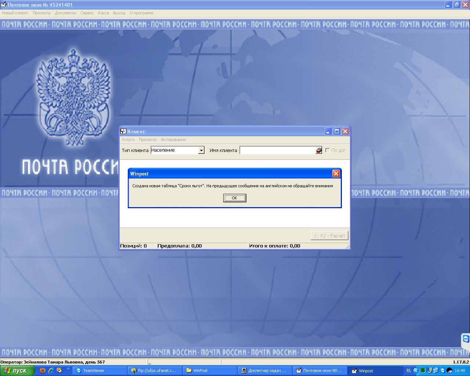The image size is (470, 376).
Task: Open Новый клиент menu in main window
Action: 15,13
